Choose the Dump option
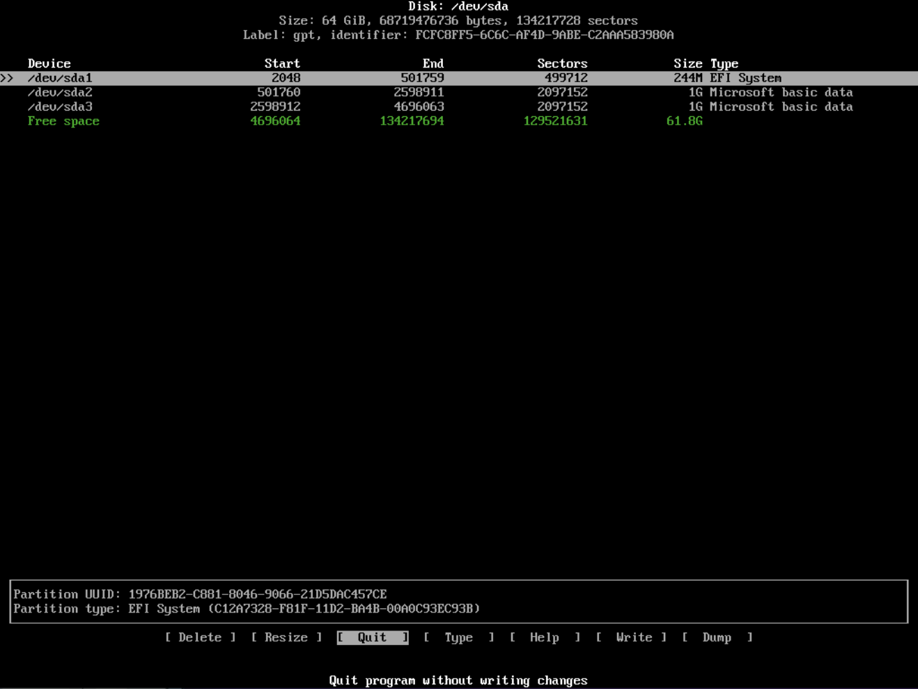Viewport: 918px width, 689px height. click(717, 637)
